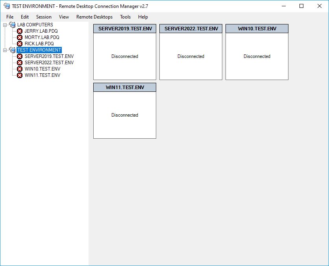Click the red X icon beside SERVER2022.TEST.ENV in tree
Image resolution: width=329 pixels, height=266 pixels.
(x=20, y=63)
